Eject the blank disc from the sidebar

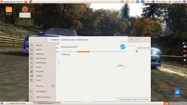tap(53, 86)
